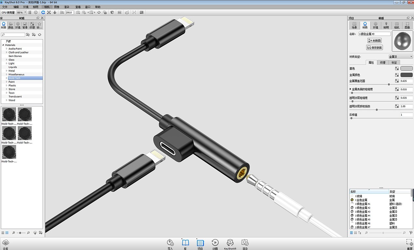Screen dimensions: 414x250
Task: Open the CPU usage 88% dropdown
Action: (22, 12)
